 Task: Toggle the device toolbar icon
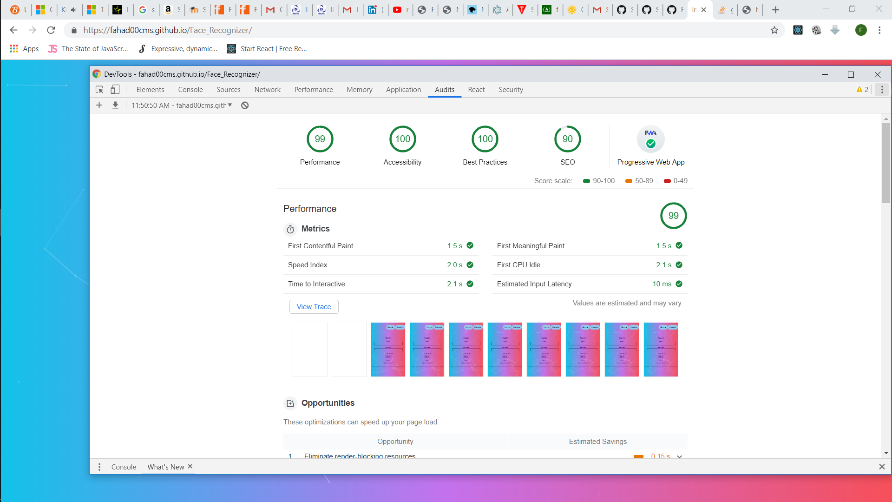[x=115, y=90]
